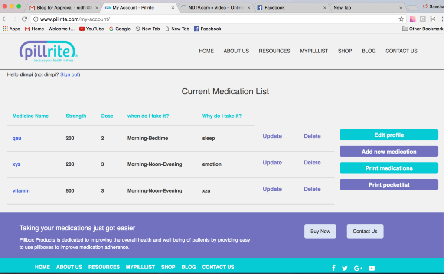Click the browser back arrow

[x=5, y=19]
